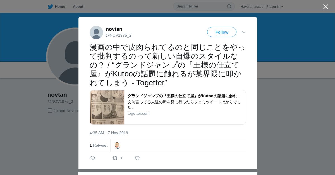View the 1 Retweet count list

(x=99, y=145)
